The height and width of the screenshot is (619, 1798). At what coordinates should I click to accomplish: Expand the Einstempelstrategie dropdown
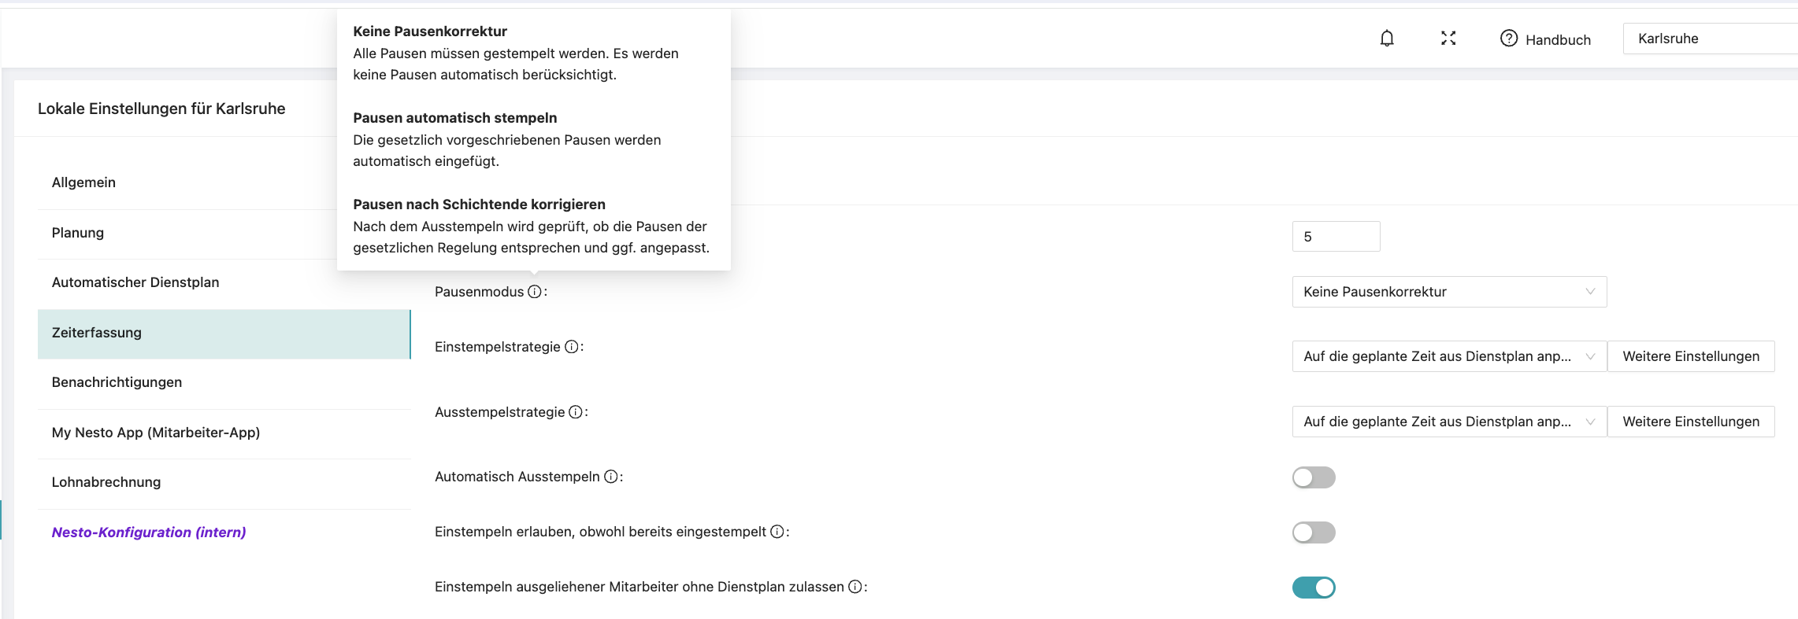click(1448, 356)
